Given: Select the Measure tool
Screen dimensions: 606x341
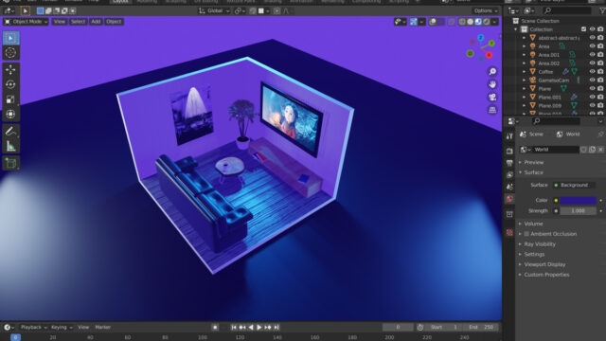Looking at the screenshot, I should tap(10, 146).
